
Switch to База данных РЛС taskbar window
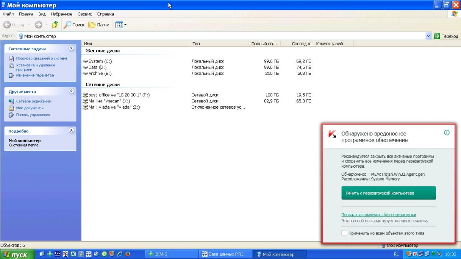226,254
